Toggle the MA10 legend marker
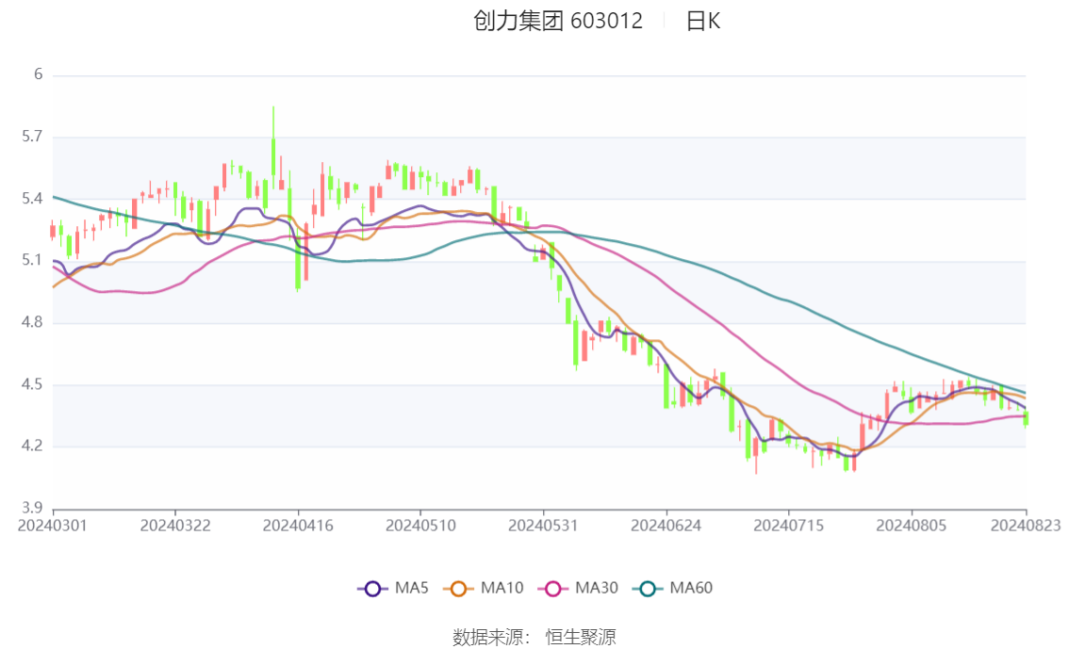The image size is (1069, 649). coord(458,589)
